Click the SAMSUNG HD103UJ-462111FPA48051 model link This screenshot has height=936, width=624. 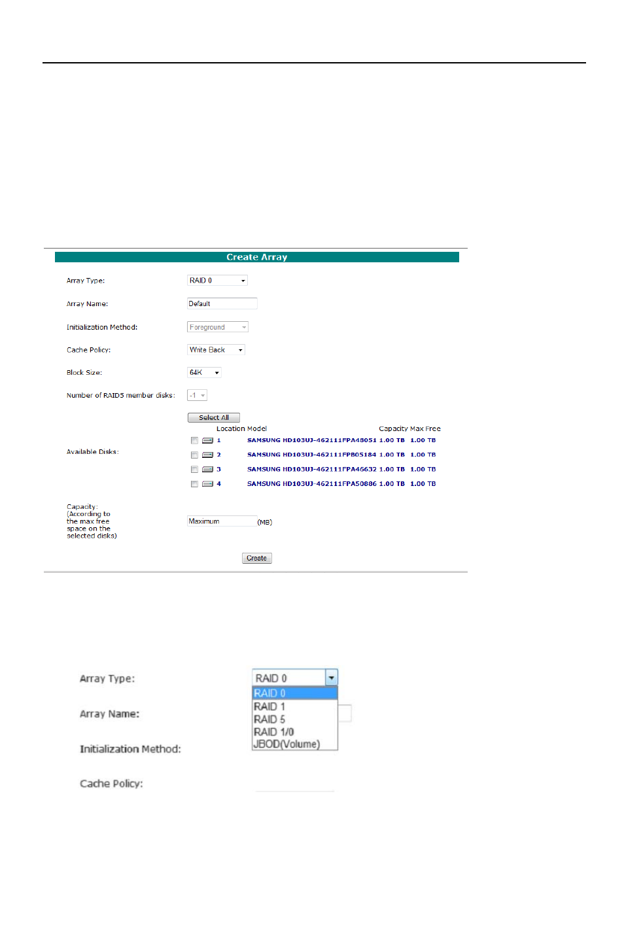pyautogui.click(x=312, y=441)
